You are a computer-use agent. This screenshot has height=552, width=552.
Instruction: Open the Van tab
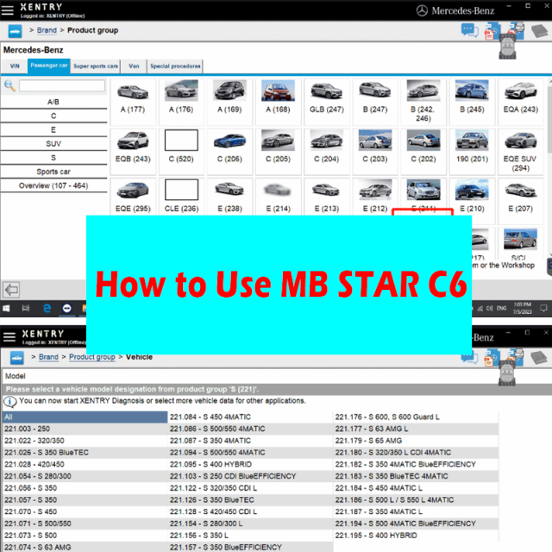(133, 66)
